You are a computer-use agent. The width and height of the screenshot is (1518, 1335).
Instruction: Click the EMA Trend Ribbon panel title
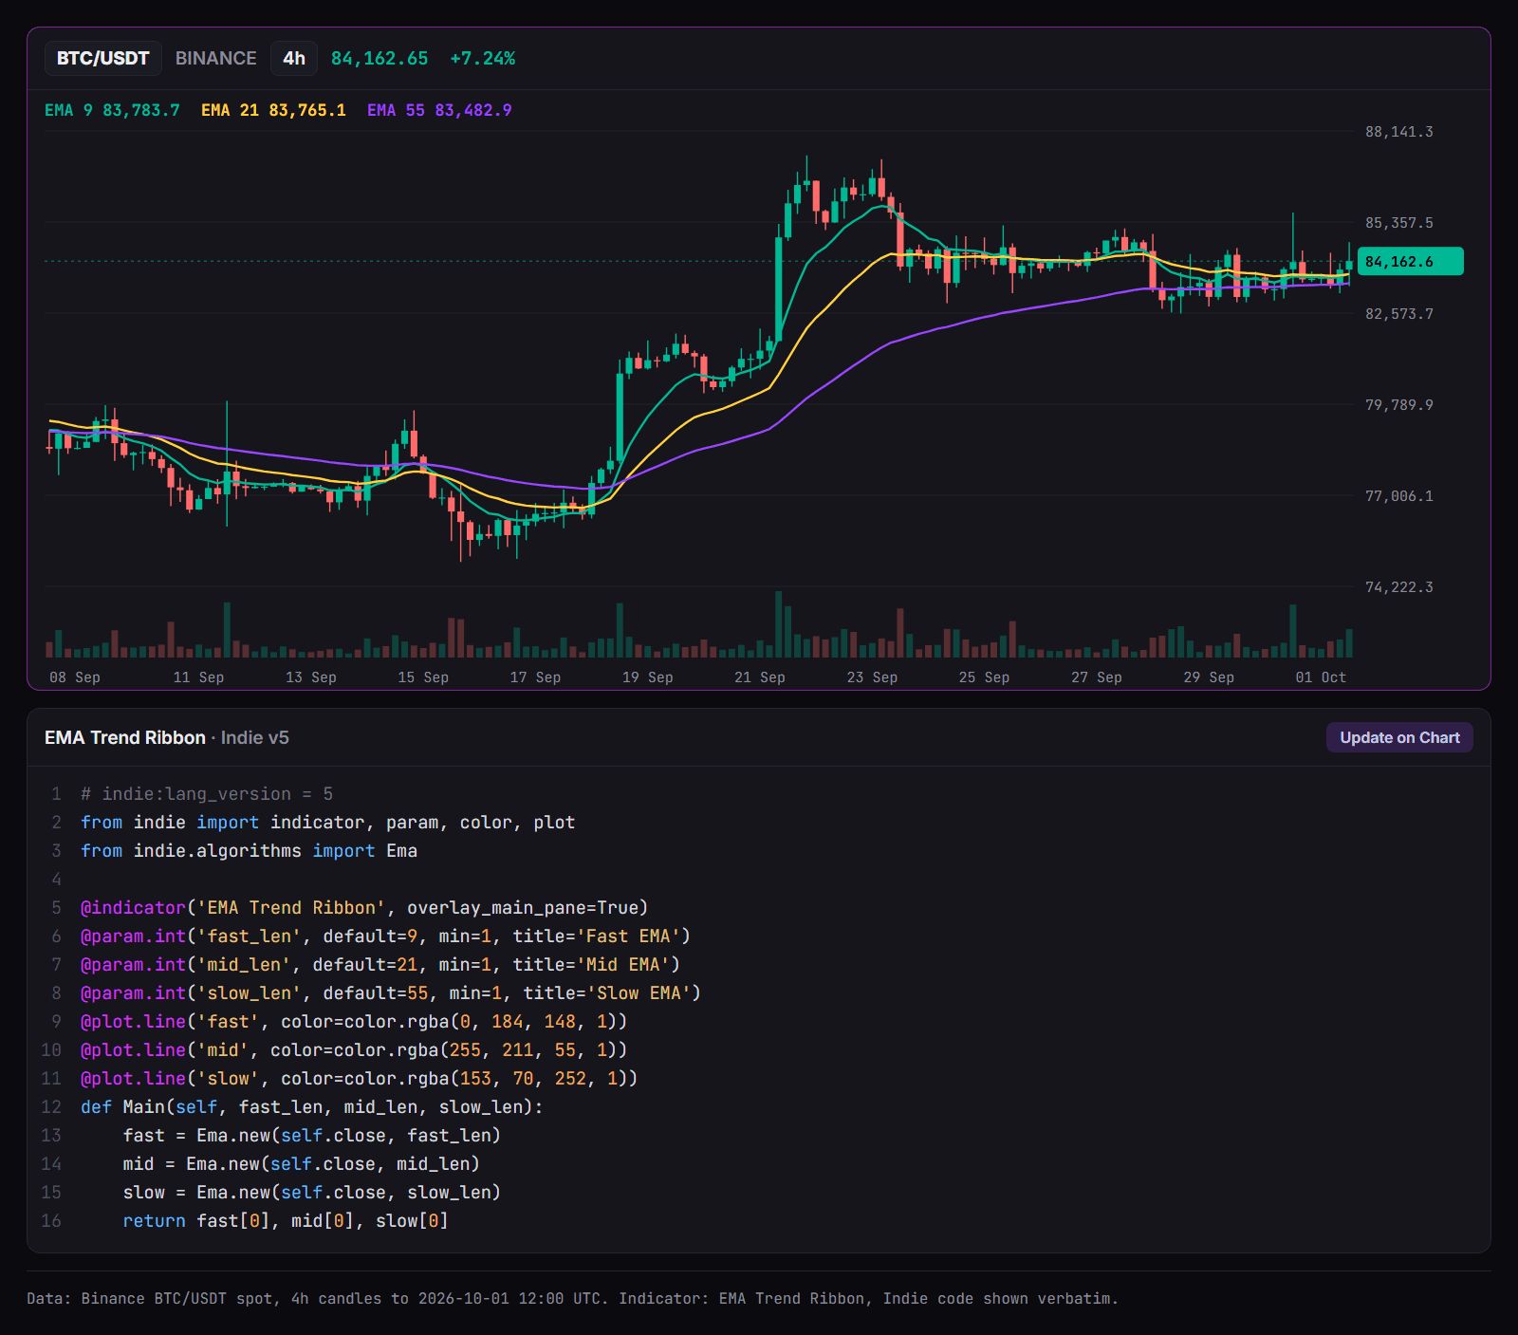click(x=125, y=737)
